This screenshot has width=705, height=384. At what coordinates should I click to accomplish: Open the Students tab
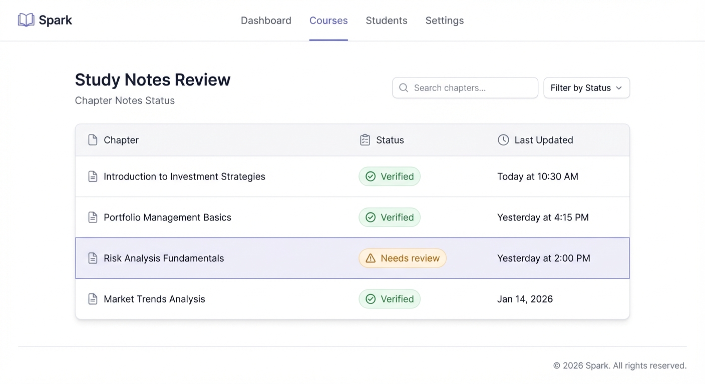387,20
